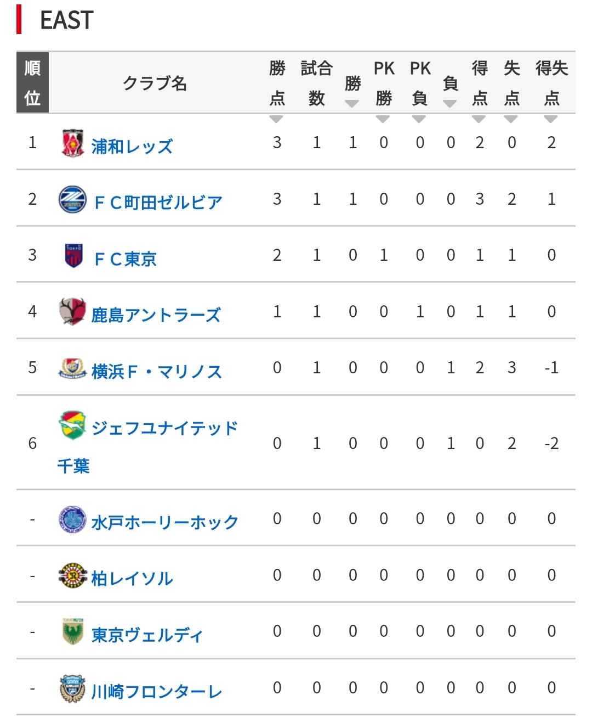Viewport: 592px width, 728px height.
Task: Open the 川崎フロンターレ club link
Action: (157, 692)
